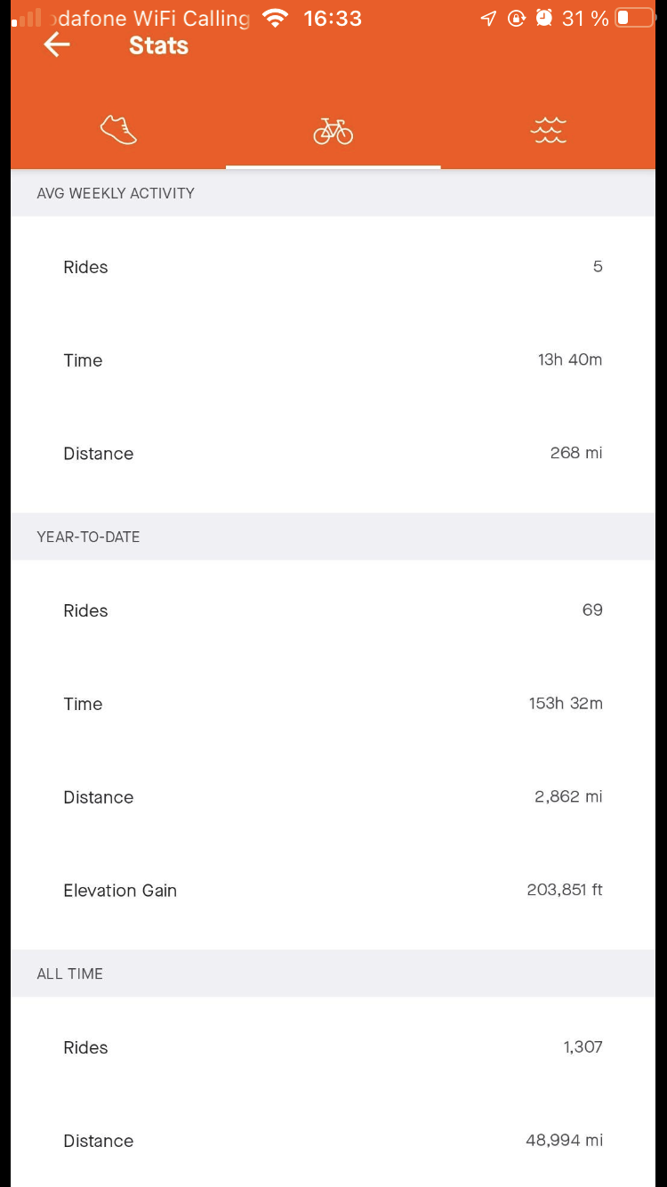Select the bicycle rides tab
Viewport: 667px width, 1187px height.
(333, 132)
